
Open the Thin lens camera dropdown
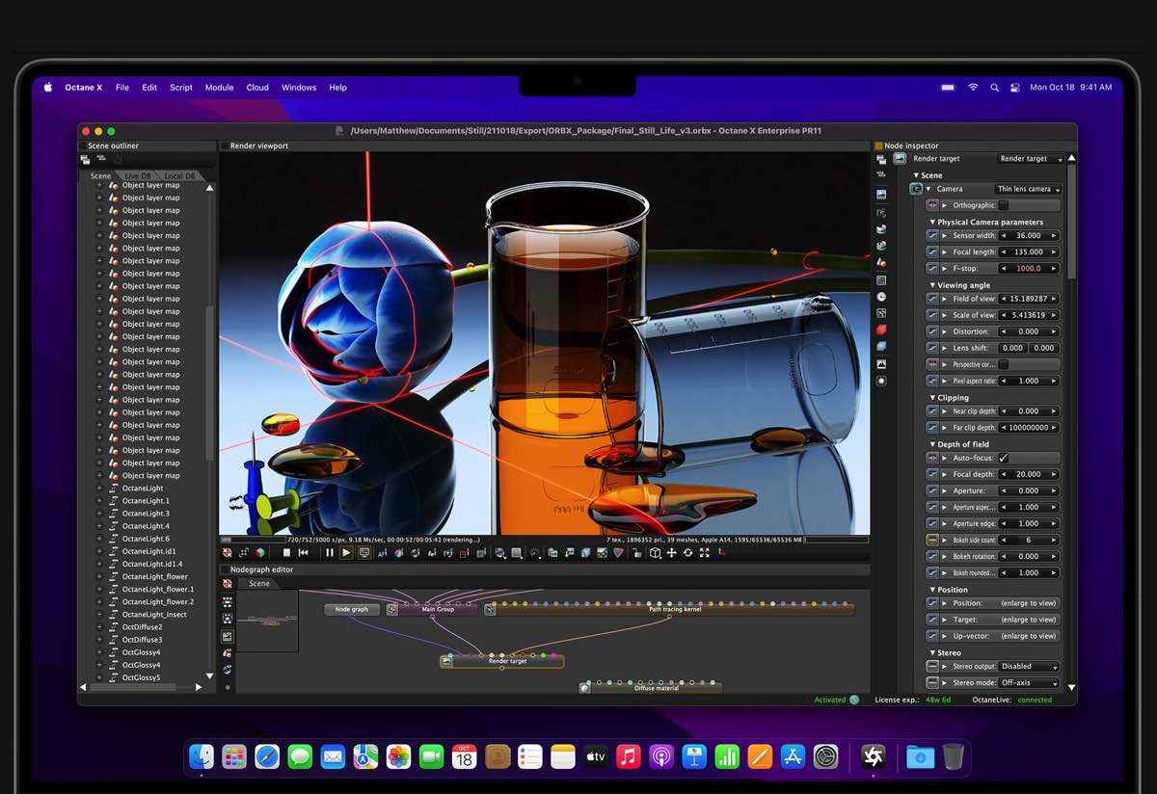pyautogui.click(x=1028, y=189)
